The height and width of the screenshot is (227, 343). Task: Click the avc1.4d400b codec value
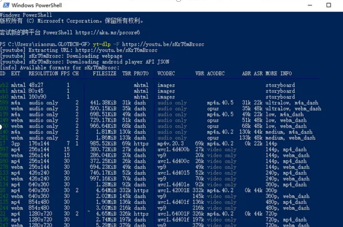(174, 150)
